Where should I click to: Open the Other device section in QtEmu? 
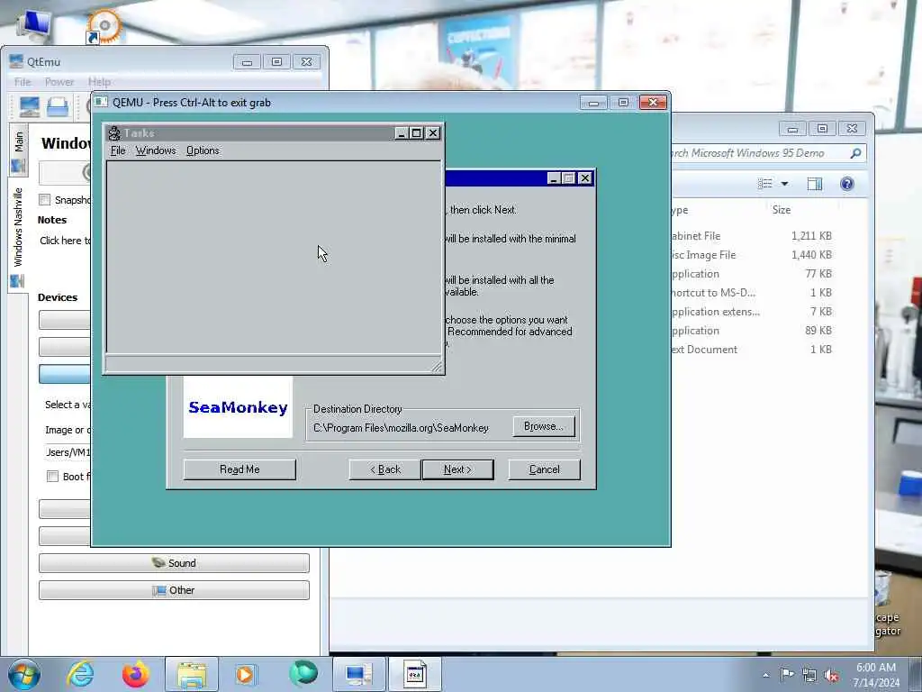(174, 590)
